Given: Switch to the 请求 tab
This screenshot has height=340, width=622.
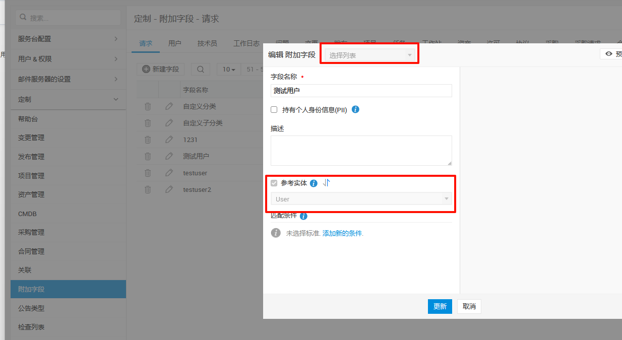Looking at the screenshot, I should pos(146,43).
